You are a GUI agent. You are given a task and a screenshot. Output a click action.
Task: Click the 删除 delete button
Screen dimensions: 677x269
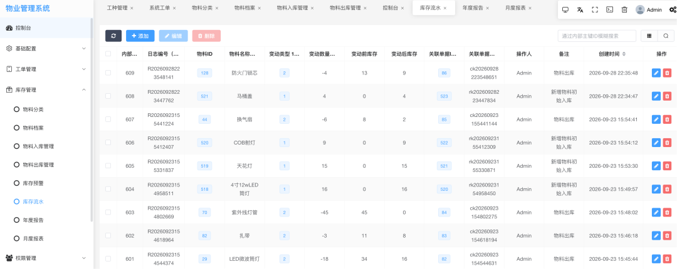(x=206, y=36)
